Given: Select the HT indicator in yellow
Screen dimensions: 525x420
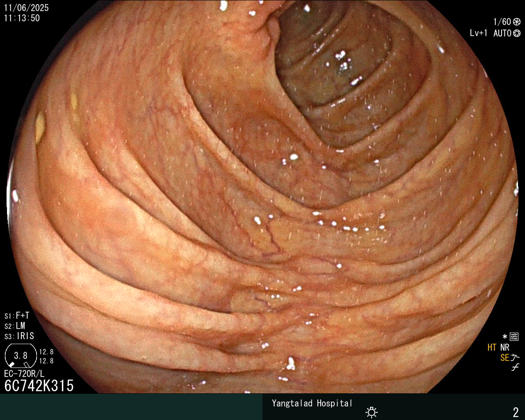Looking at the screenshot, I should point(492,347).
